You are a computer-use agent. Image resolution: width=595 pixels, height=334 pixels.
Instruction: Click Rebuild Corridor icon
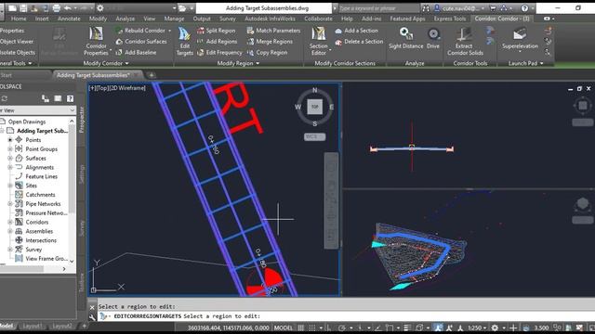tap(119, 31)
